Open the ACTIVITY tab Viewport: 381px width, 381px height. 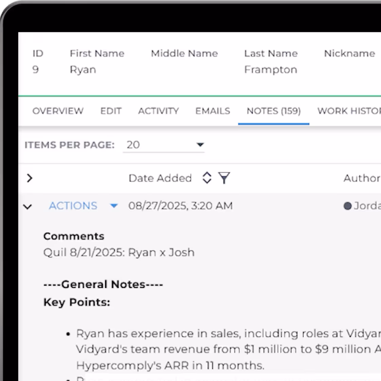click(159, 111)
